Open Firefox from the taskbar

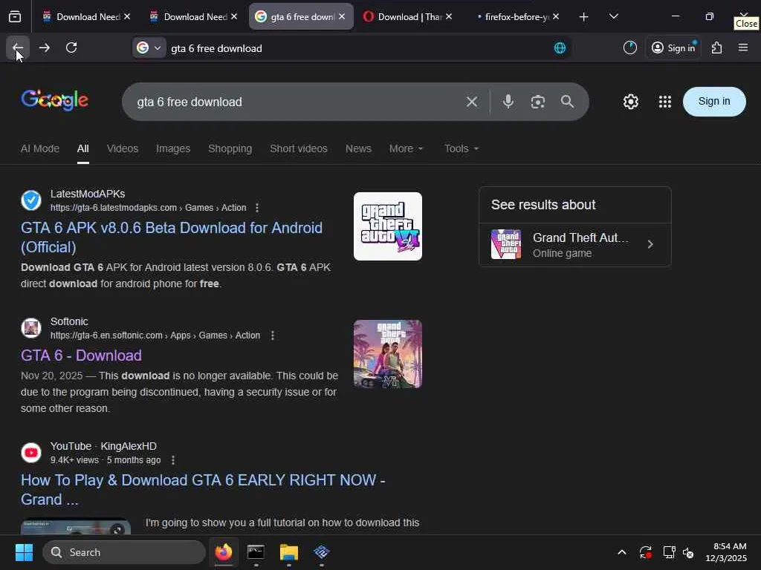224,552
